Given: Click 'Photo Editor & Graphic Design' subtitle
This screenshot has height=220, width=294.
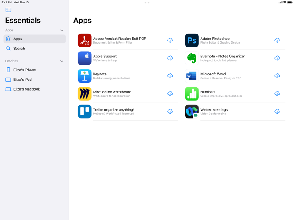Looking at the screenshot, I should point(220,42).
